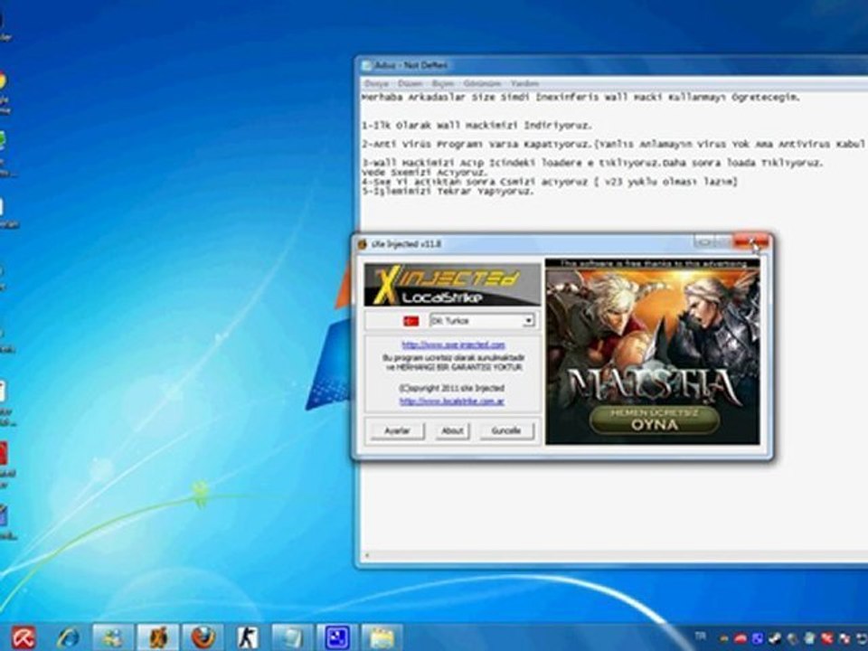The width and height of the screenshot is (868, 651).
Task: Open the Biçim menu in Notepad
Action: tap(442, 83)
